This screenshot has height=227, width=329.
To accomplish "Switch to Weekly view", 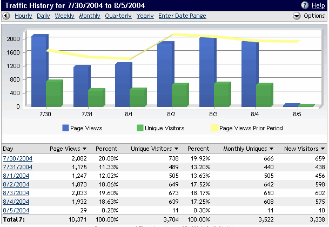I will point(65,16).
